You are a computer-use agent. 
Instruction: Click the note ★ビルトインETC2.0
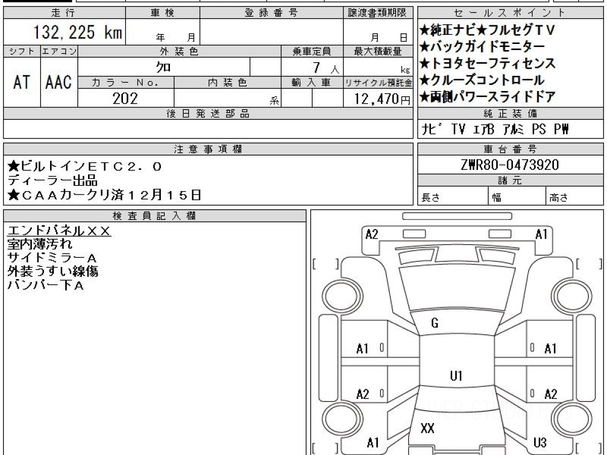click(x=85, y=166)
